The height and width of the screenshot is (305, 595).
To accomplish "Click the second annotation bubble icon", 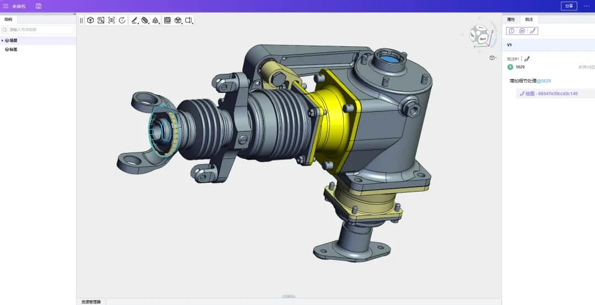I will pyautogui.click(x=522, y=31).
